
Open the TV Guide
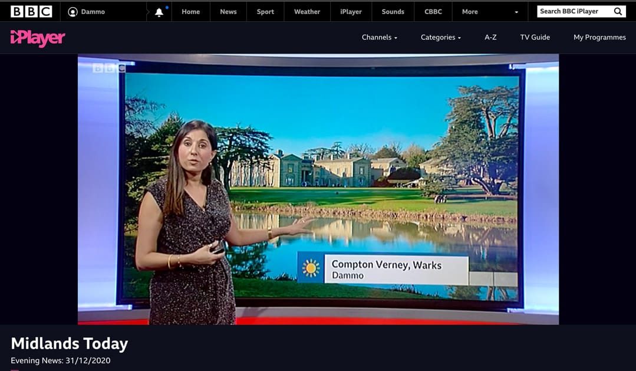click(x=535, y=37)
